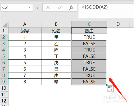Screen dimensions: 134x106
Task: Select cell C7 showing FALSE
Action: (x=89, y=69)
